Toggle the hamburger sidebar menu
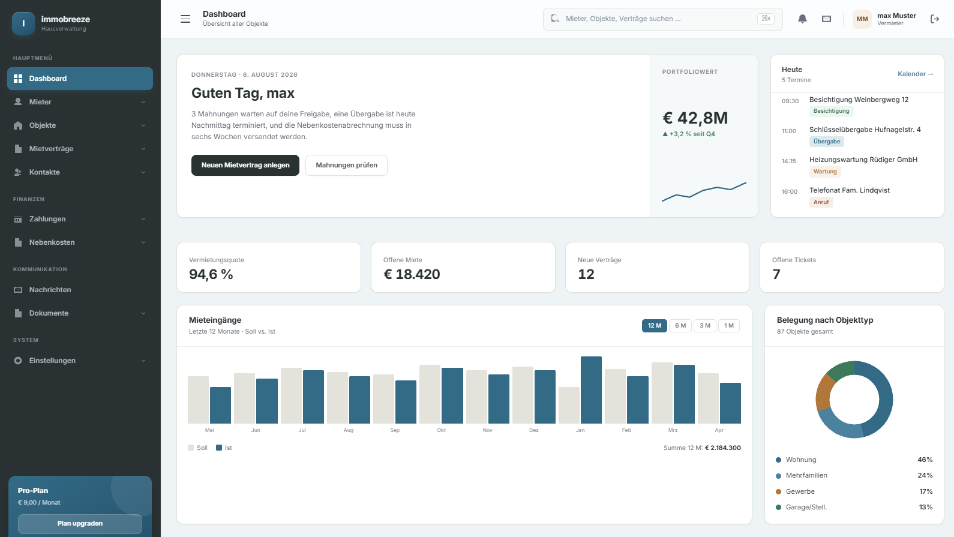This screenshot has height=537, width=954. coord(185,19)
